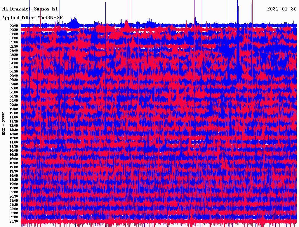
Task: Click the '13:30' time label
Action: tap(14, 138)
